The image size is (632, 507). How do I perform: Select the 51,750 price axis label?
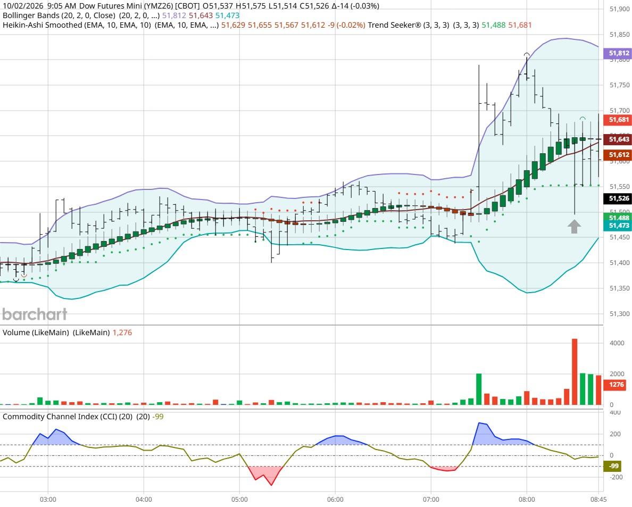click(620, 85)
